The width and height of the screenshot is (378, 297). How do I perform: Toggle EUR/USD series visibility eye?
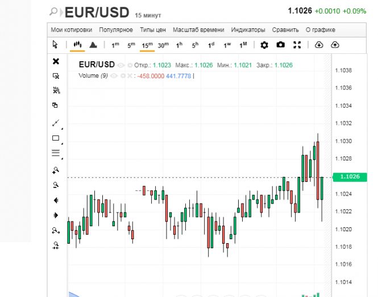(x=121, y=65)
